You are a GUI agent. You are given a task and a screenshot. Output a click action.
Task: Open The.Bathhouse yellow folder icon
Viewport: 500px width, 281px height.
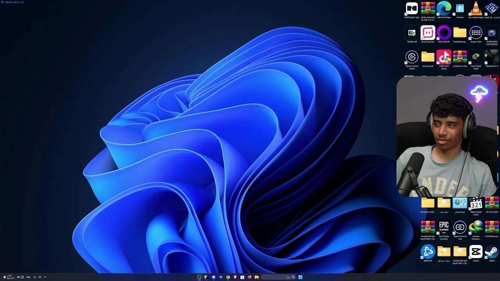460,35
